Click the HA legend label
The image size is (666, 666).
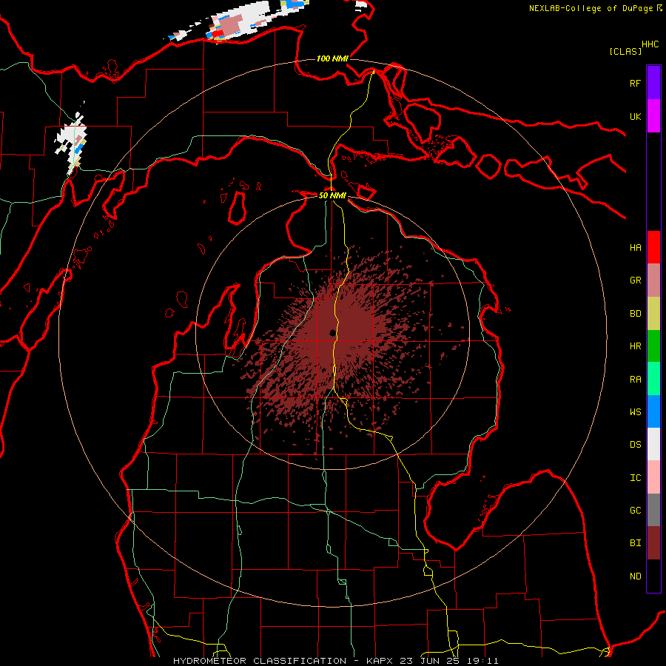[x=635, y=247]
